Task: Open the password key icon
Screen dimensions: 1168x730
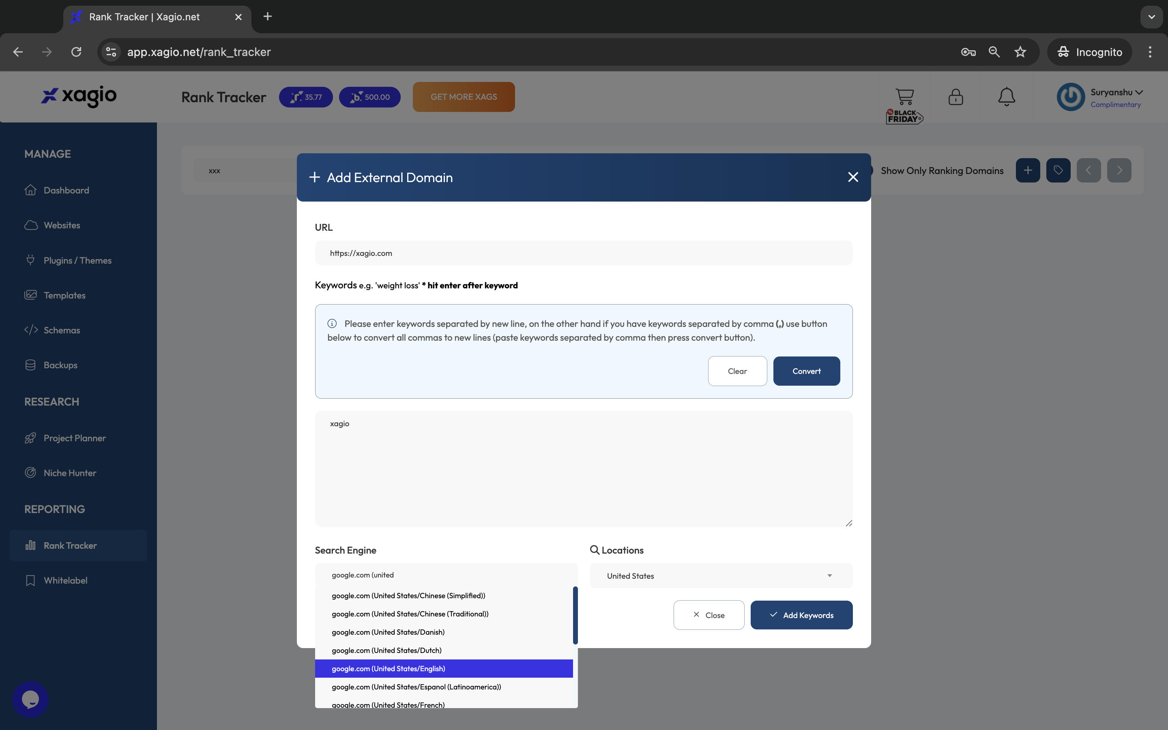Action: coord(968,52)
